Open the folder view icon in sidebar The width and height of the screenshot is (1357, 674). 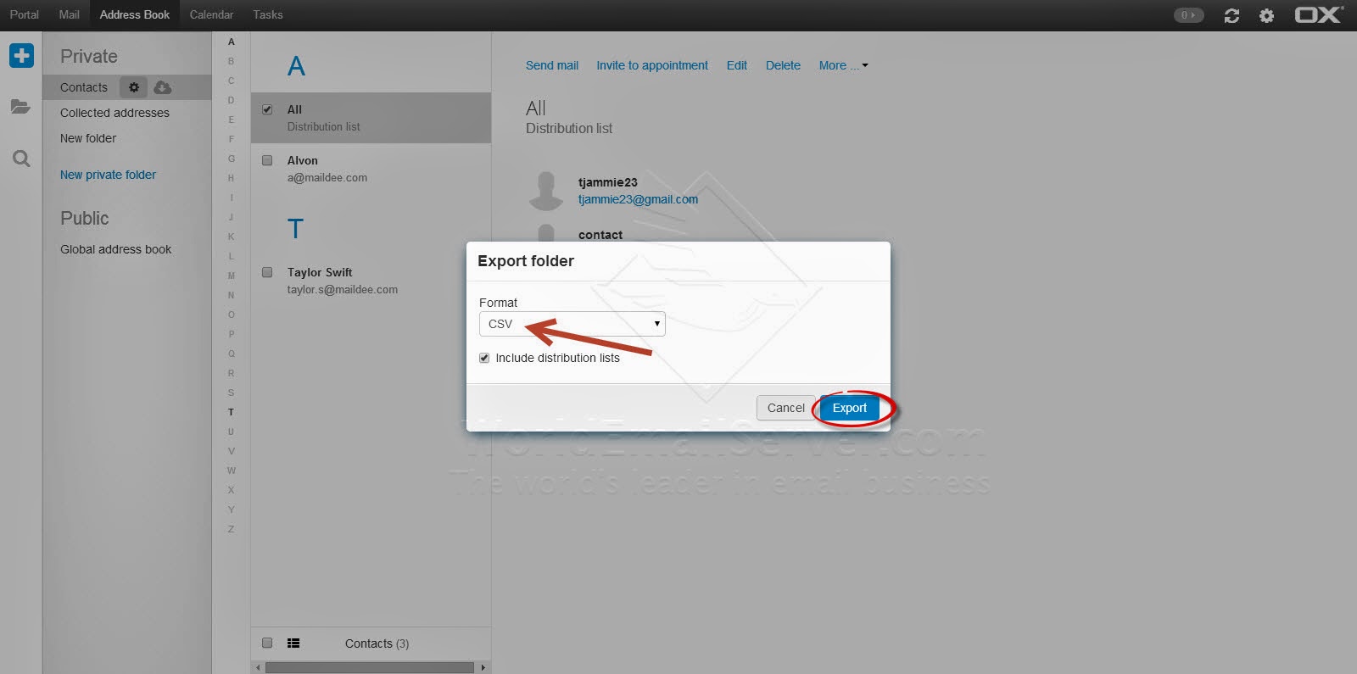pos(20,107)
